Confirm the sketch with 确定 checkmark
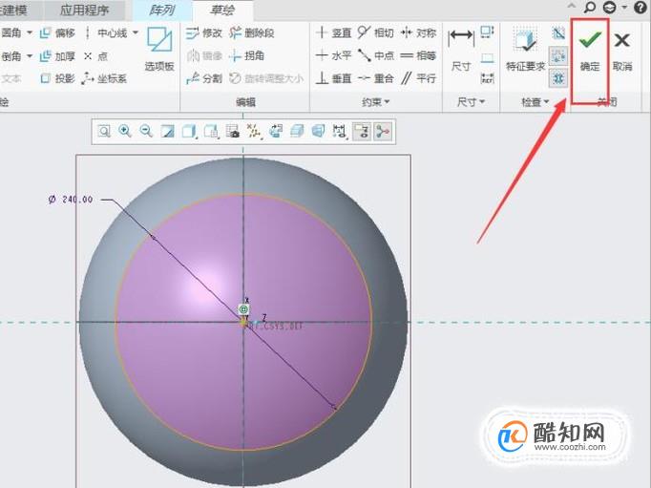Screen dimensions: 651x488 [590, 50]
